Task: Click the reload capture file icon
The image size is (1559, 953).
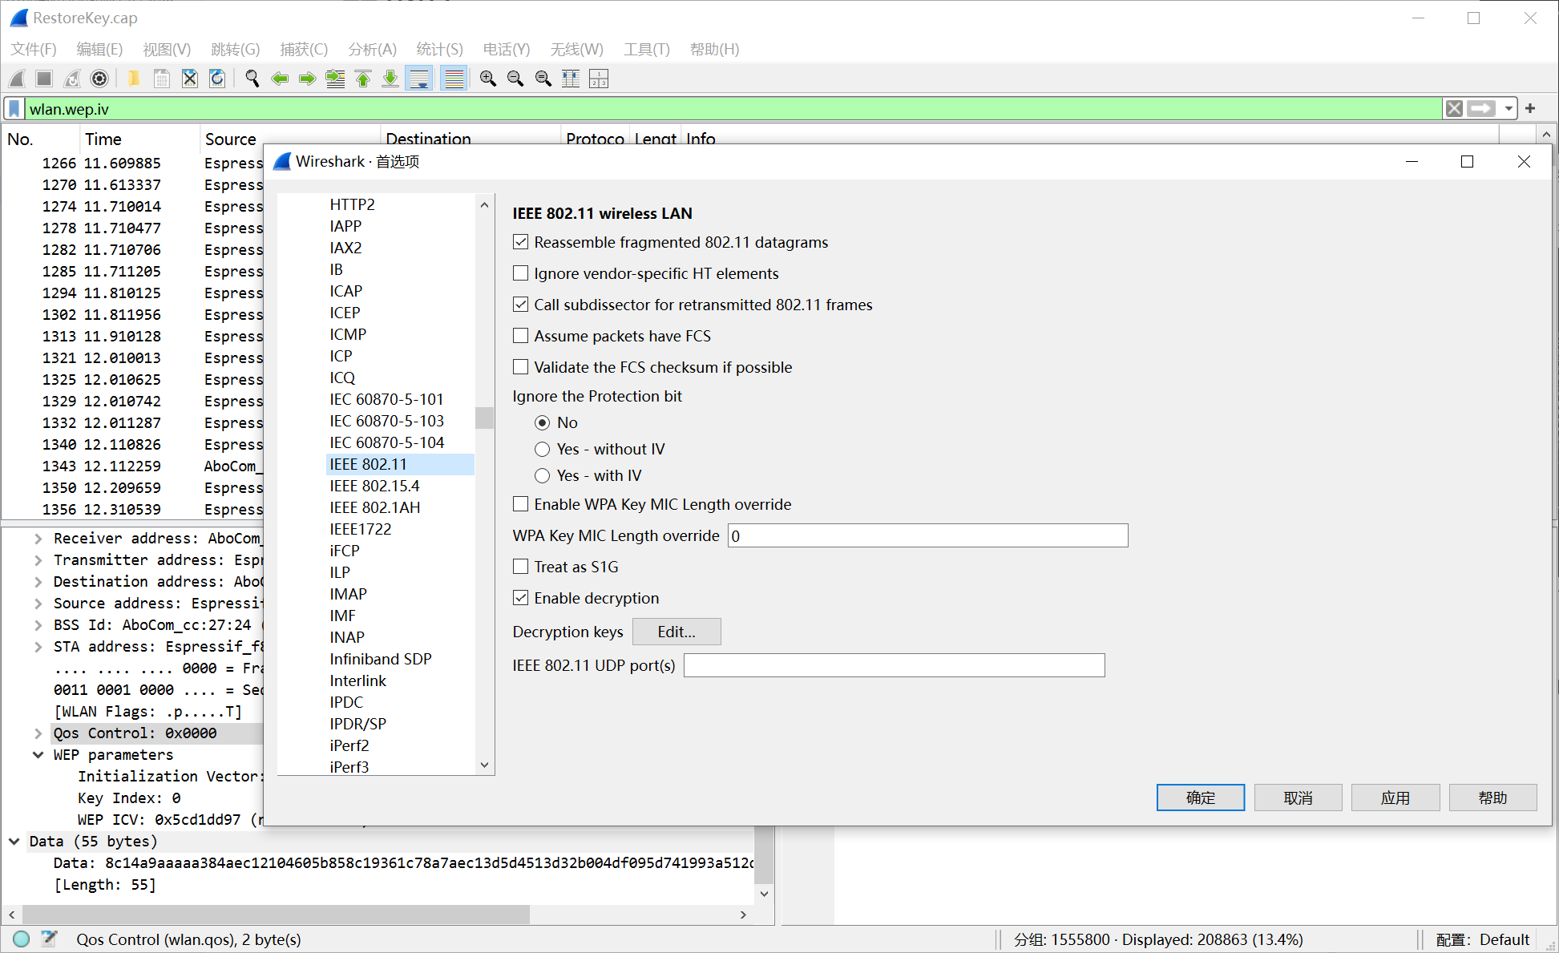Action: 217,79
